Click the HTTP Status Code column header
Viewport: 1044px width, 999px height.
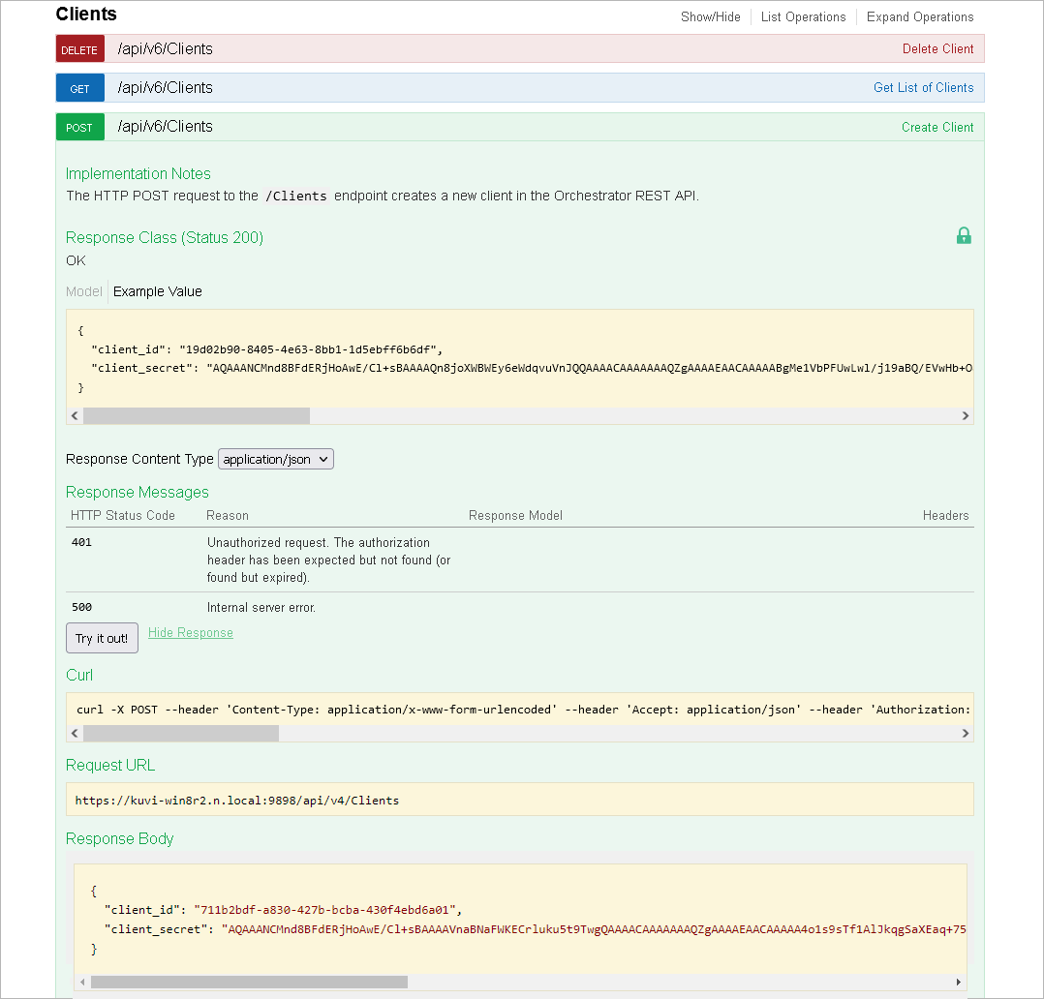(x=122, y=516)
